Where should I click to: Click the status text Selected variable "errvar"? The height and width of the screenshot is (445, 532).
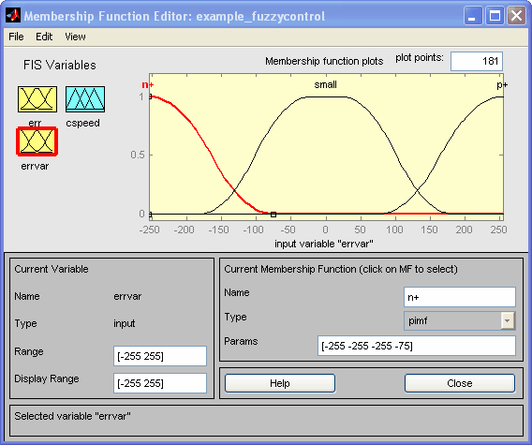72,416
